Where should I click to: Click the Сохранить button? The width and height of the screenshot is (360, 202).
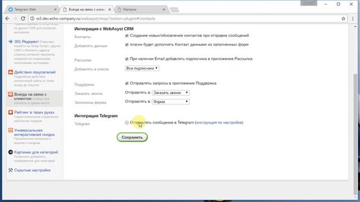(132, 137)
